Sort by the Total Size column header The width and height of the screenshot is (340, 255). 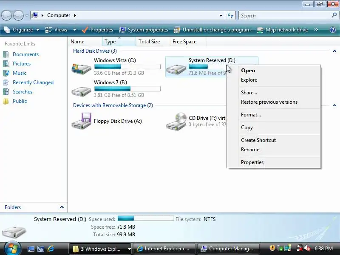[153, 41]
